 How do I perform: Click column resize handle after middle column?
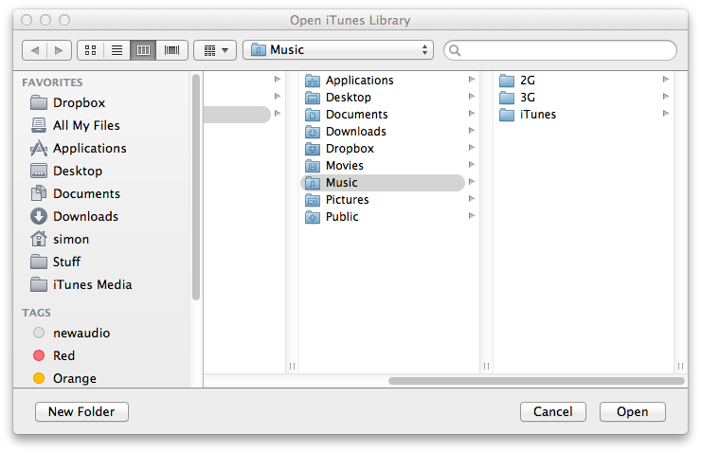coord(486,366)
